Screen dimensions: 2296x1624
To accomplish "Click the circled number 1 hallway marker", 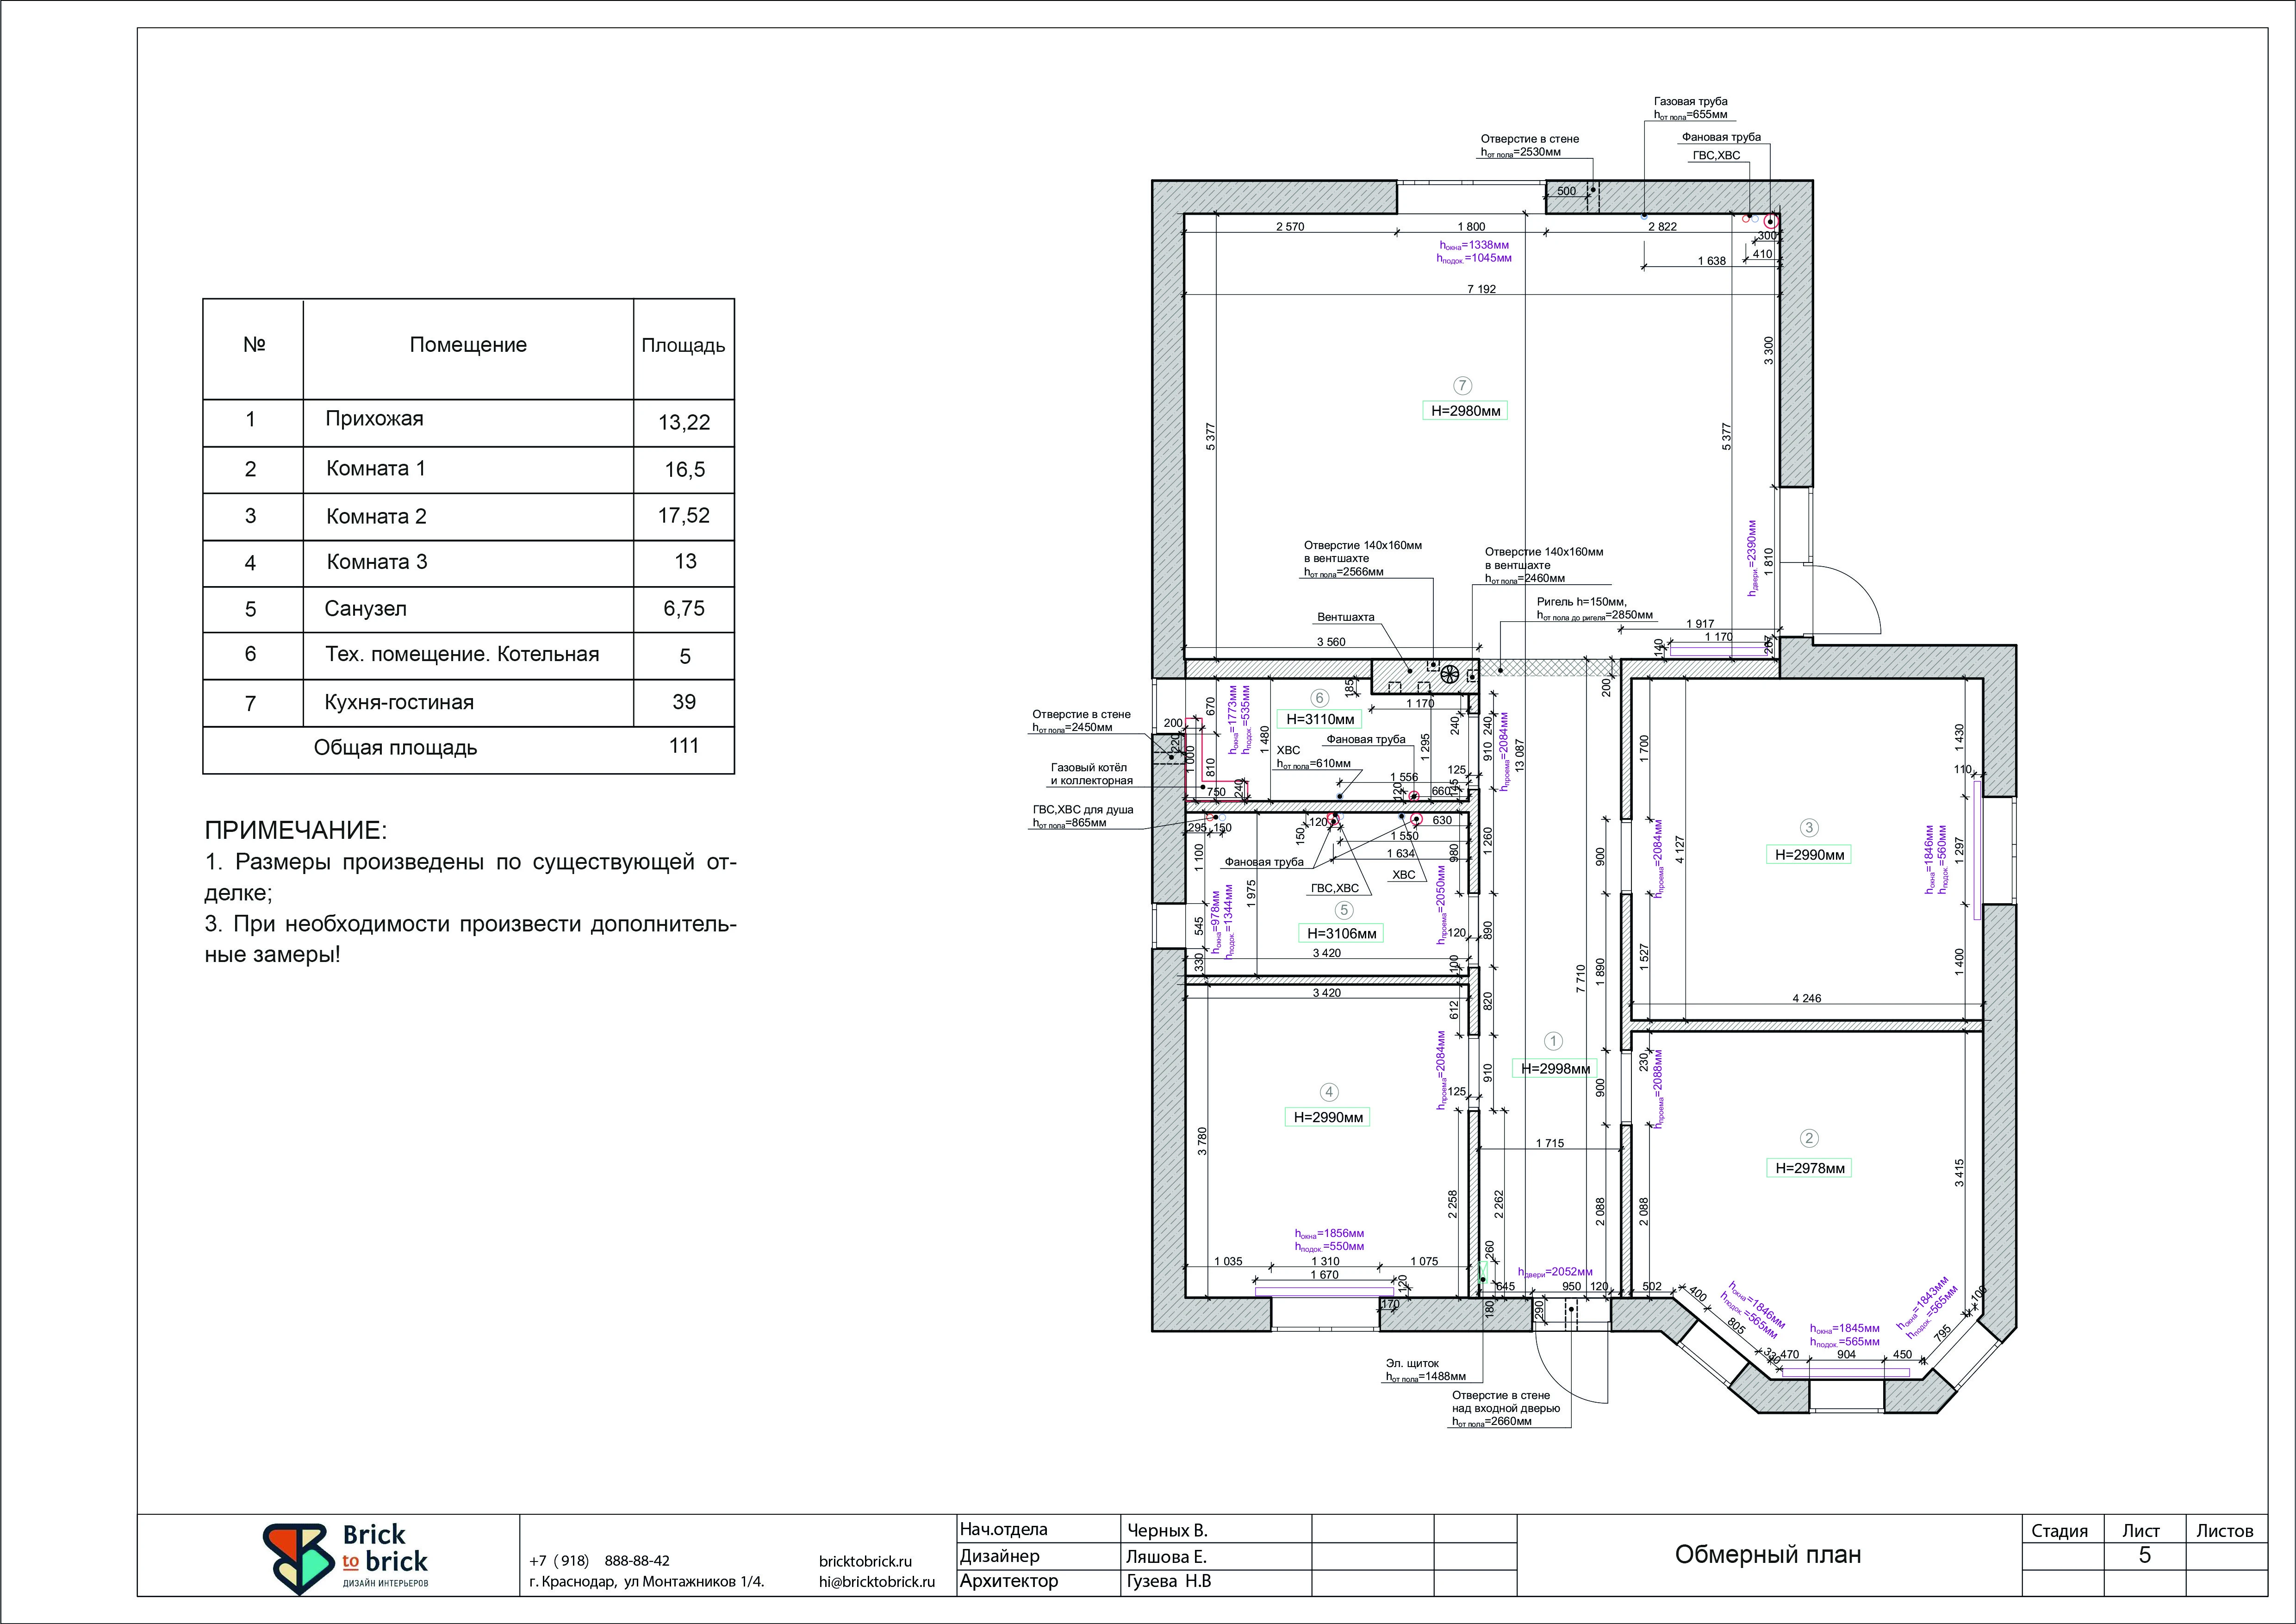I will [x=1553, y=1042].
